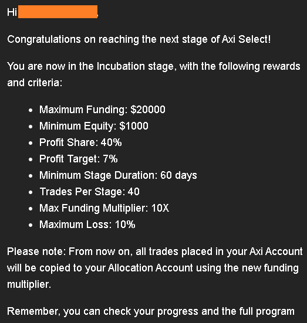
Task: Select the Max Funding Multiplier: 10X bullet
Action: (104, 208)
